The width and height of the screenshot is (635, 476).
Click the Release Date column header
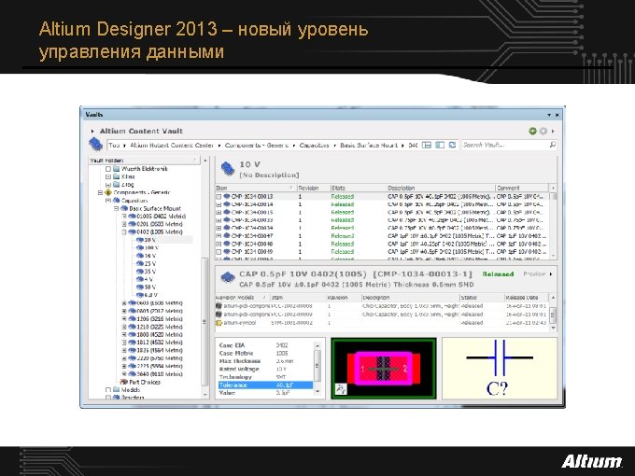pos(527,298)
